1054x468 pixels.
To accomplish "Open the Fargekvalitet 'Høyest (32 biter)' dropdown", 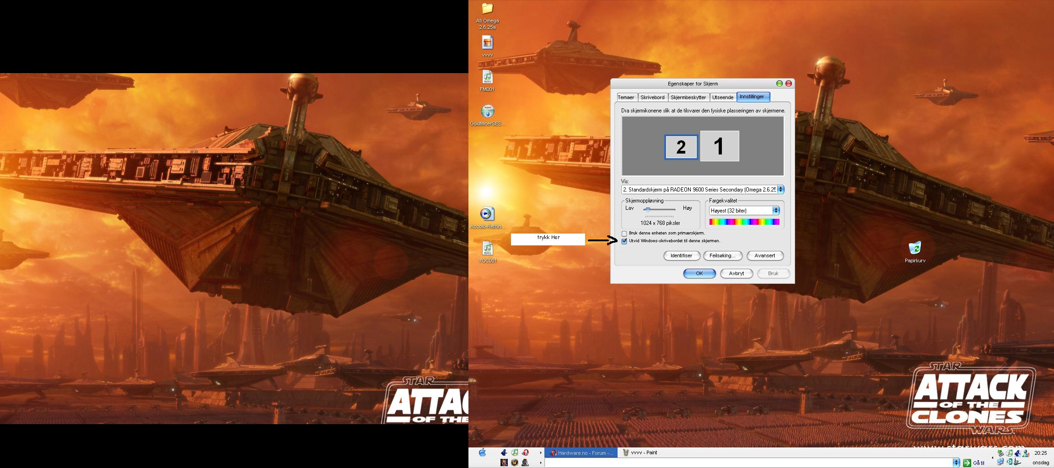I will click(776, 210).
